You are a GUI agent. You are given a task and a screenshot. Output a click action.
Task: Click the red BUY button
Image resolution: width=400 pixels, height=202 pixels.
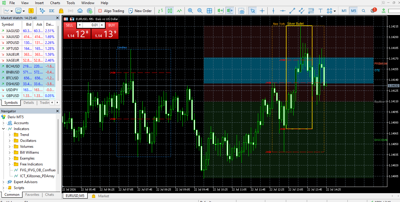click(x=112, y=25)
